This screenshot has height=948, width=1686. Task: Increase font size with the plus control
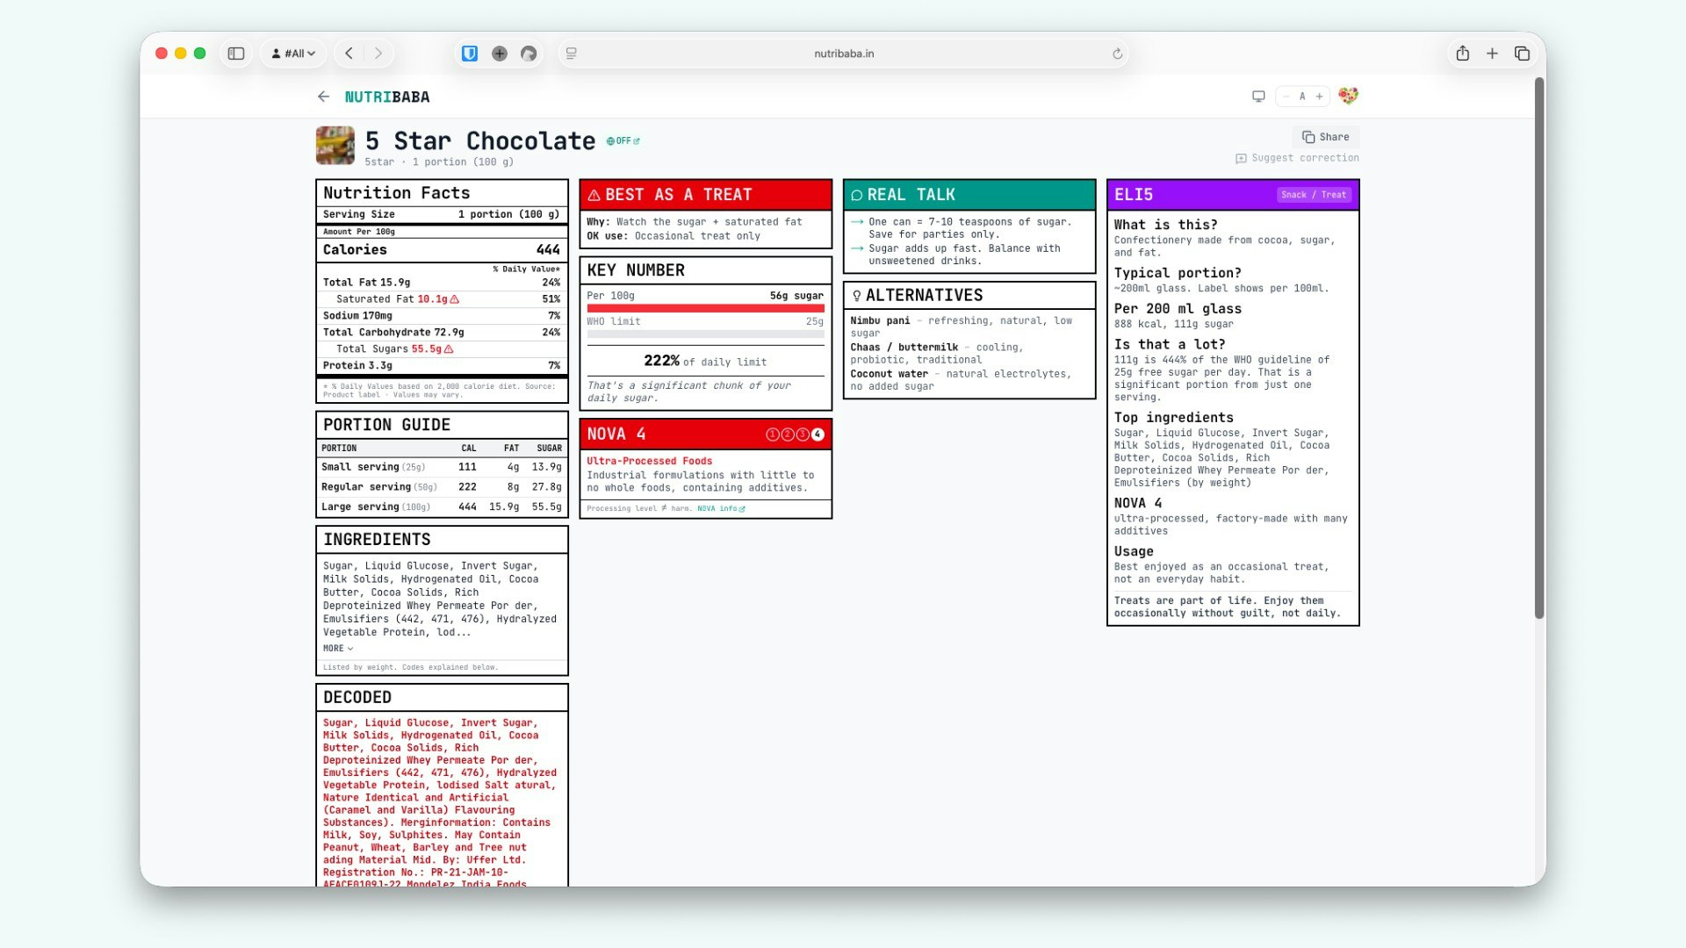pos(1319,97)
